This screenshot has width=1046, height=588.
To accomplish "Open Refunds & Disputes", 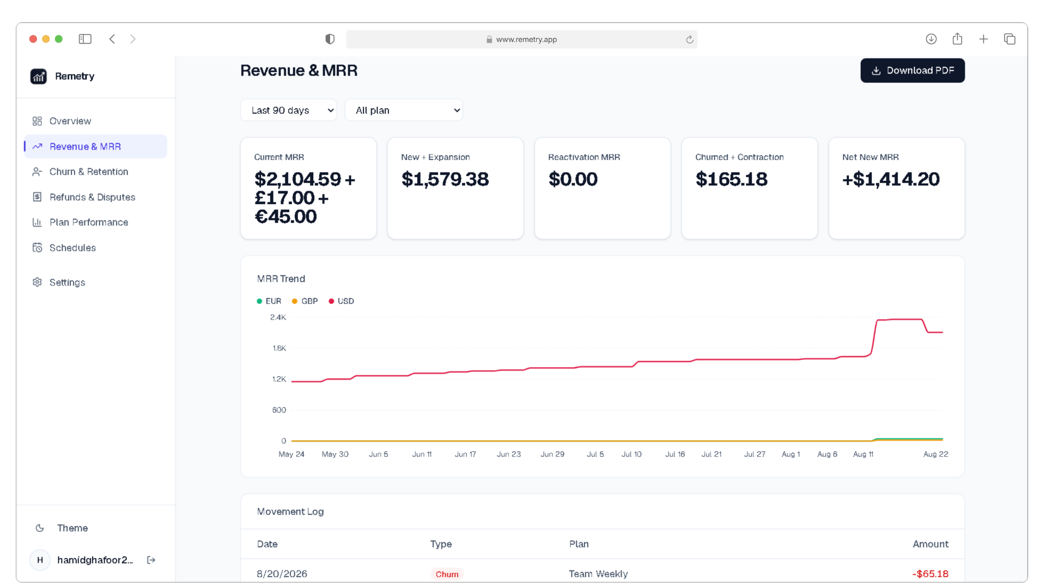I will 96,197.
